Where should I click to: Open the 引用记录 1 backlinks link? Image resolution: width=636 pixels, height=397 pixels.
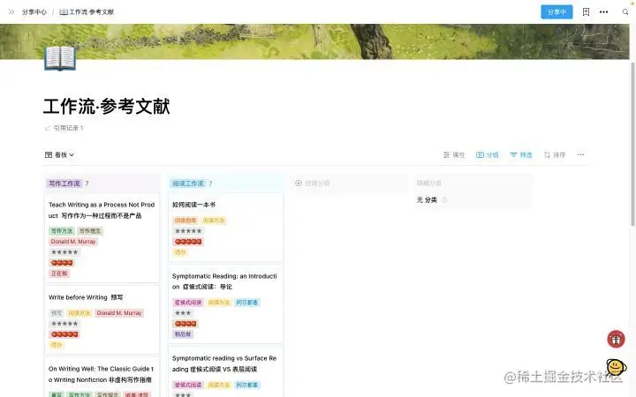pyautogui.click(x=64, y=128)
